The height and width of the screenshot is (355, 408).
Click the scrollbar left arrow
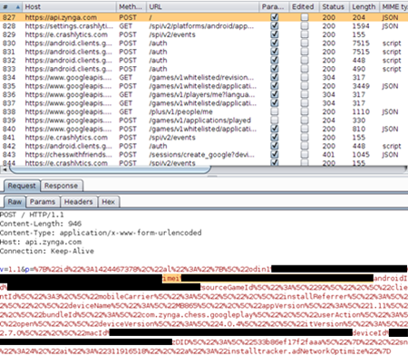pyautogui.click(x=5, y=169)
